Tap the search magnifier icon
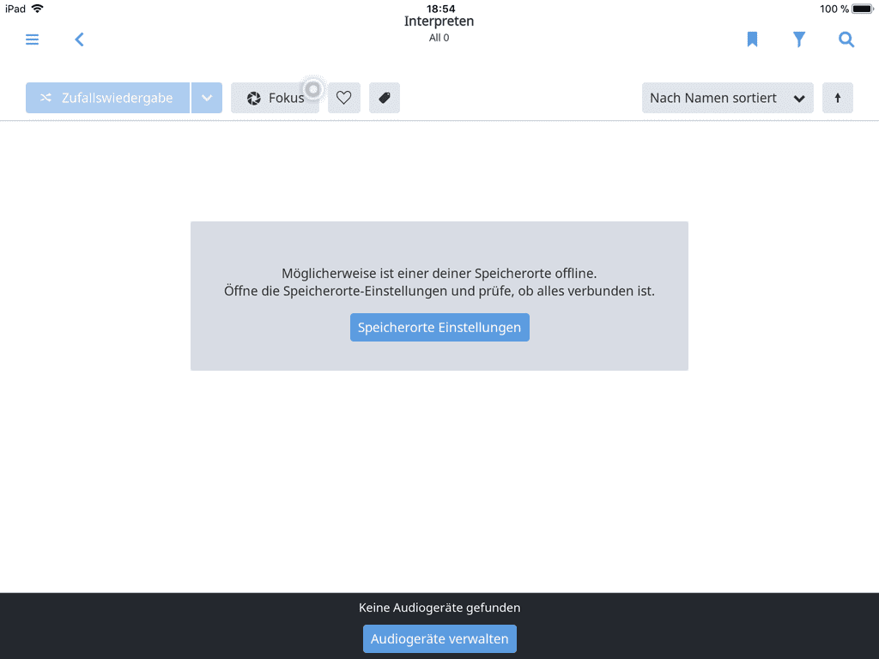 click(x=846, y=39)
